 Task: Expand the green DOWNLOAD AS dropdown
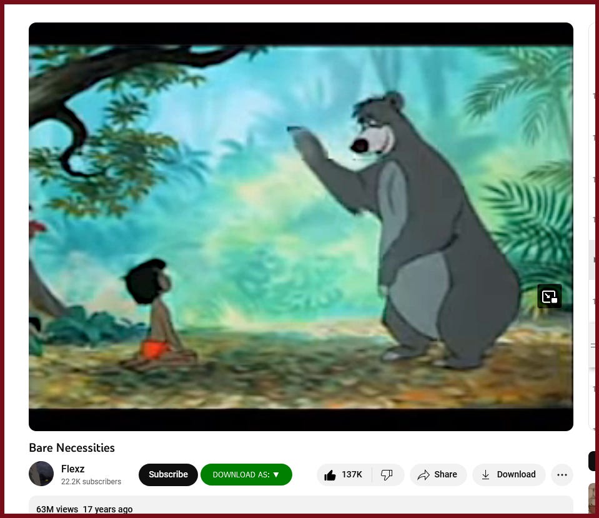pyautogui.click(x=246, y=475)
